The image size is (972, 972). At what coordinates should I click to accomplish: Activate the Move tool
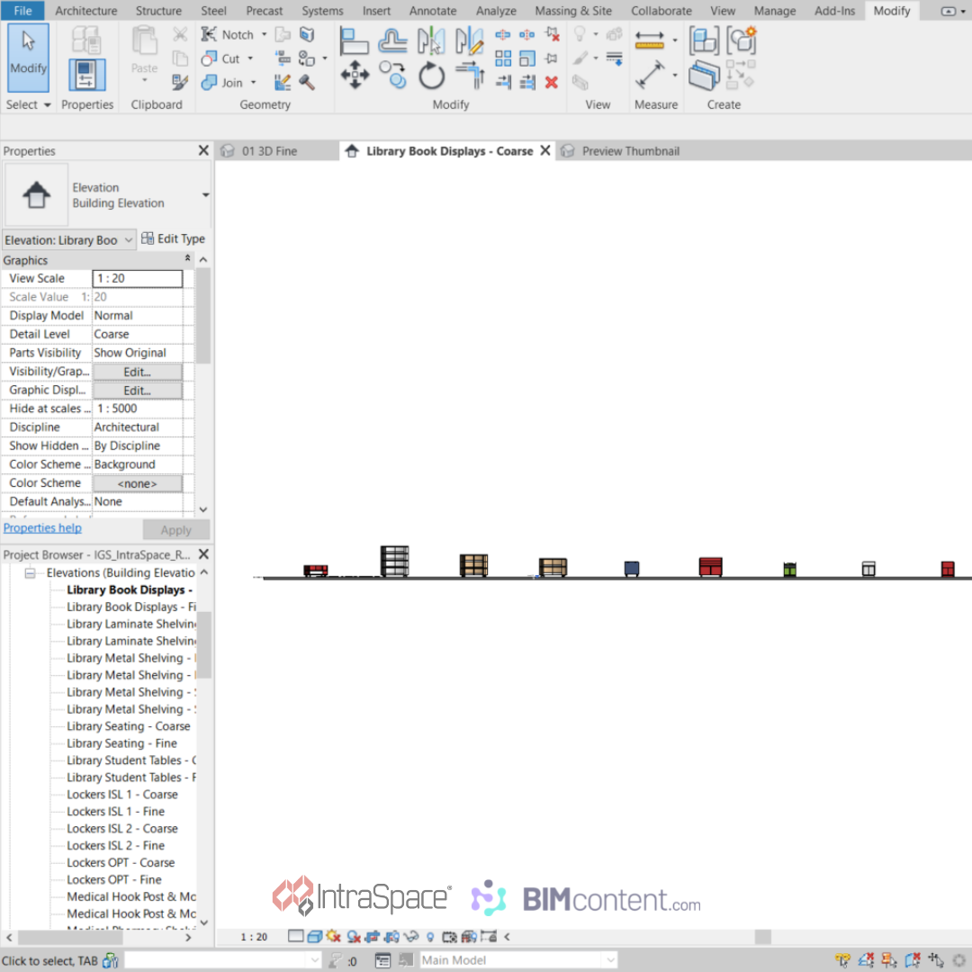pos(355,75)
